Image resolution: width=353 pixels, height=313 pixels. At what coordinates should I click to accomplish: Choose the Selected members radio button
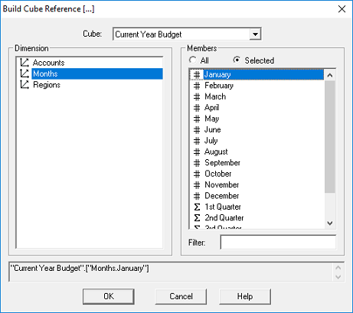pos(237,60)
